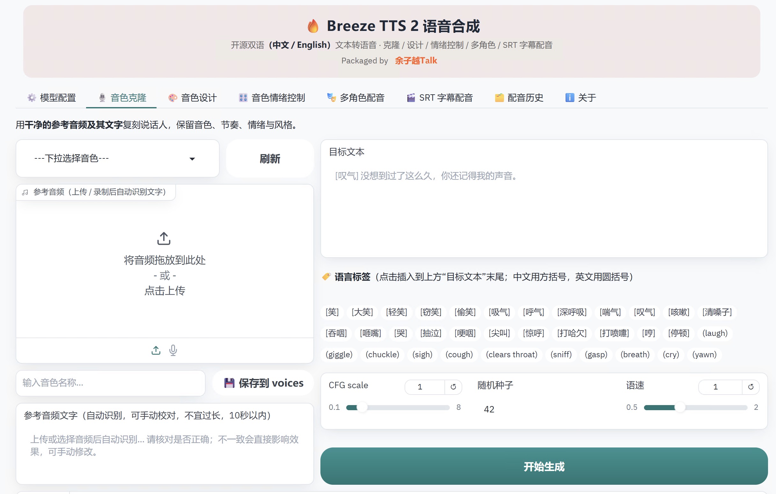The image size is (776, 494).
Task: Open the 余子越Talk link
Action: point(416,61)
